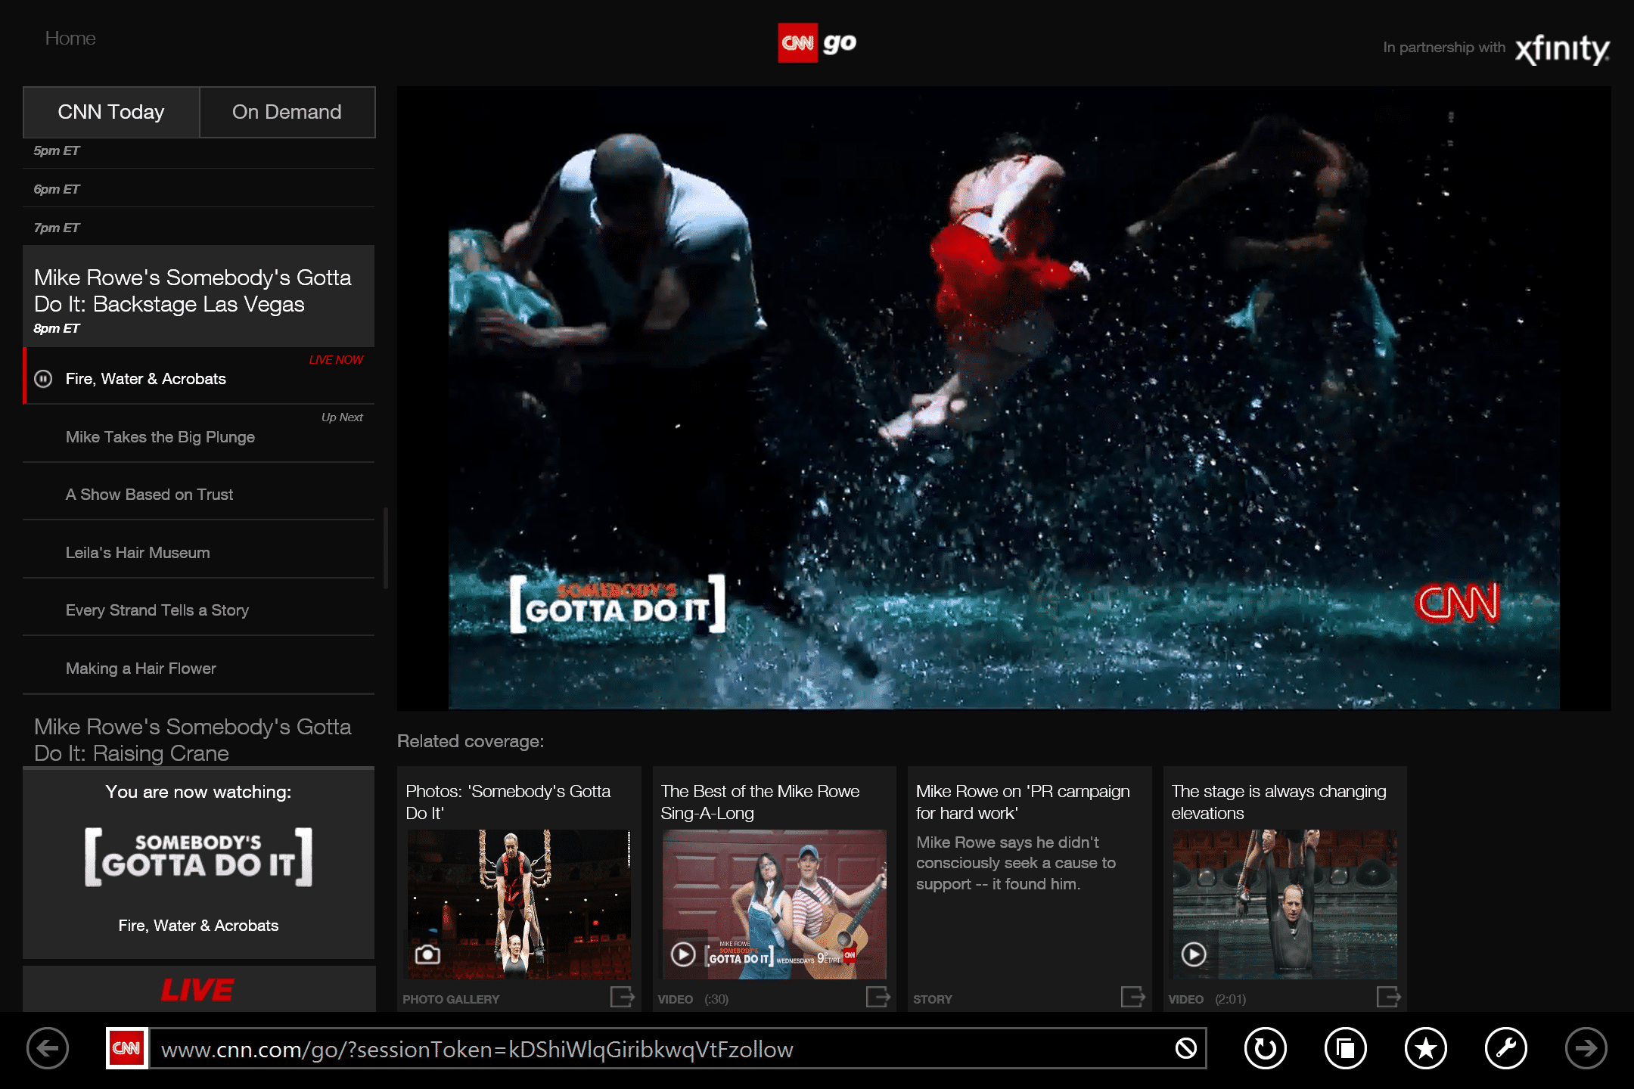The image size is (1634, 1089).
Task: Click the 'LIVE NOW' indicator text
Action: pyautogui.click(x=336, y=359)
